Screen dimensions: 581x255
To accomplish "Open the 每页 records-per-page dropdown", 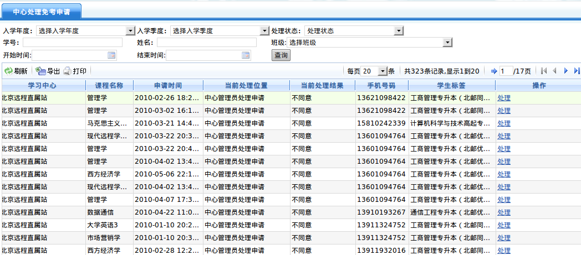I will pyautogui.click(x=383, y=71).
